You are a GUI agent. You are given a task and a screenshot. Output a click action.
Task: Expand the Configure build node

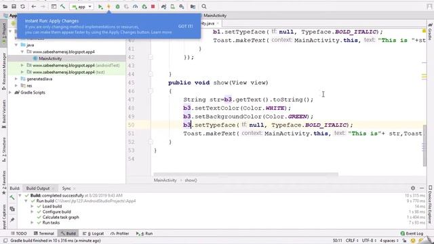click(32, 211)
